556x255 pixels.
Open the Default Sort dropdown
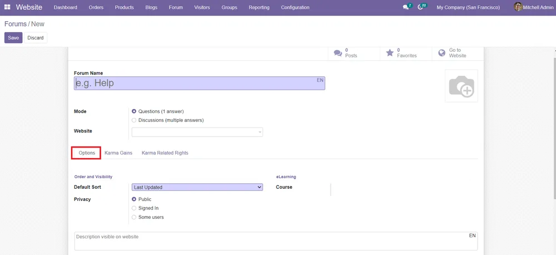pyautogui.click(x=197, y=187)
